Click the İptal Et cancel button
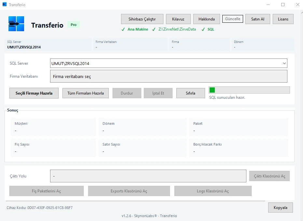This screenshot has height=221, width=303. (x=158, y=93)
